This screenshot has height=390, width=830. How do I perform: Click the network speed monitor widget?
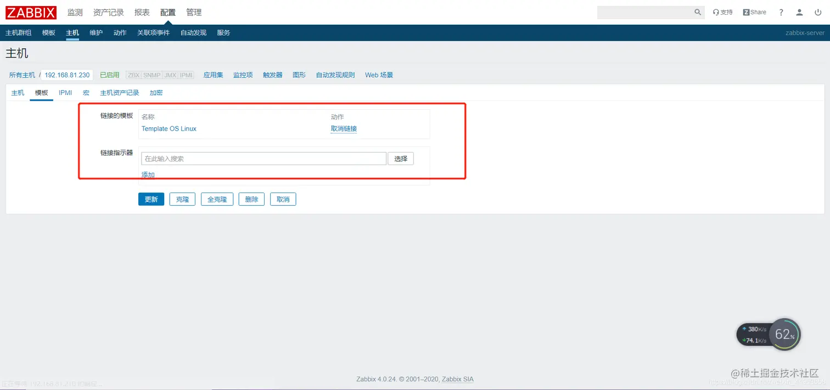tap(768, 334)
